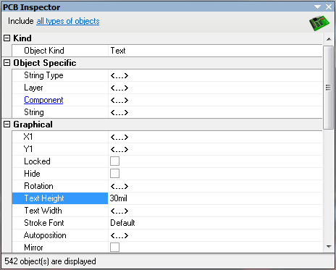336x270 pixels.
Task: Select the Stroke Font Default value
Action: (x=215, y=223)
